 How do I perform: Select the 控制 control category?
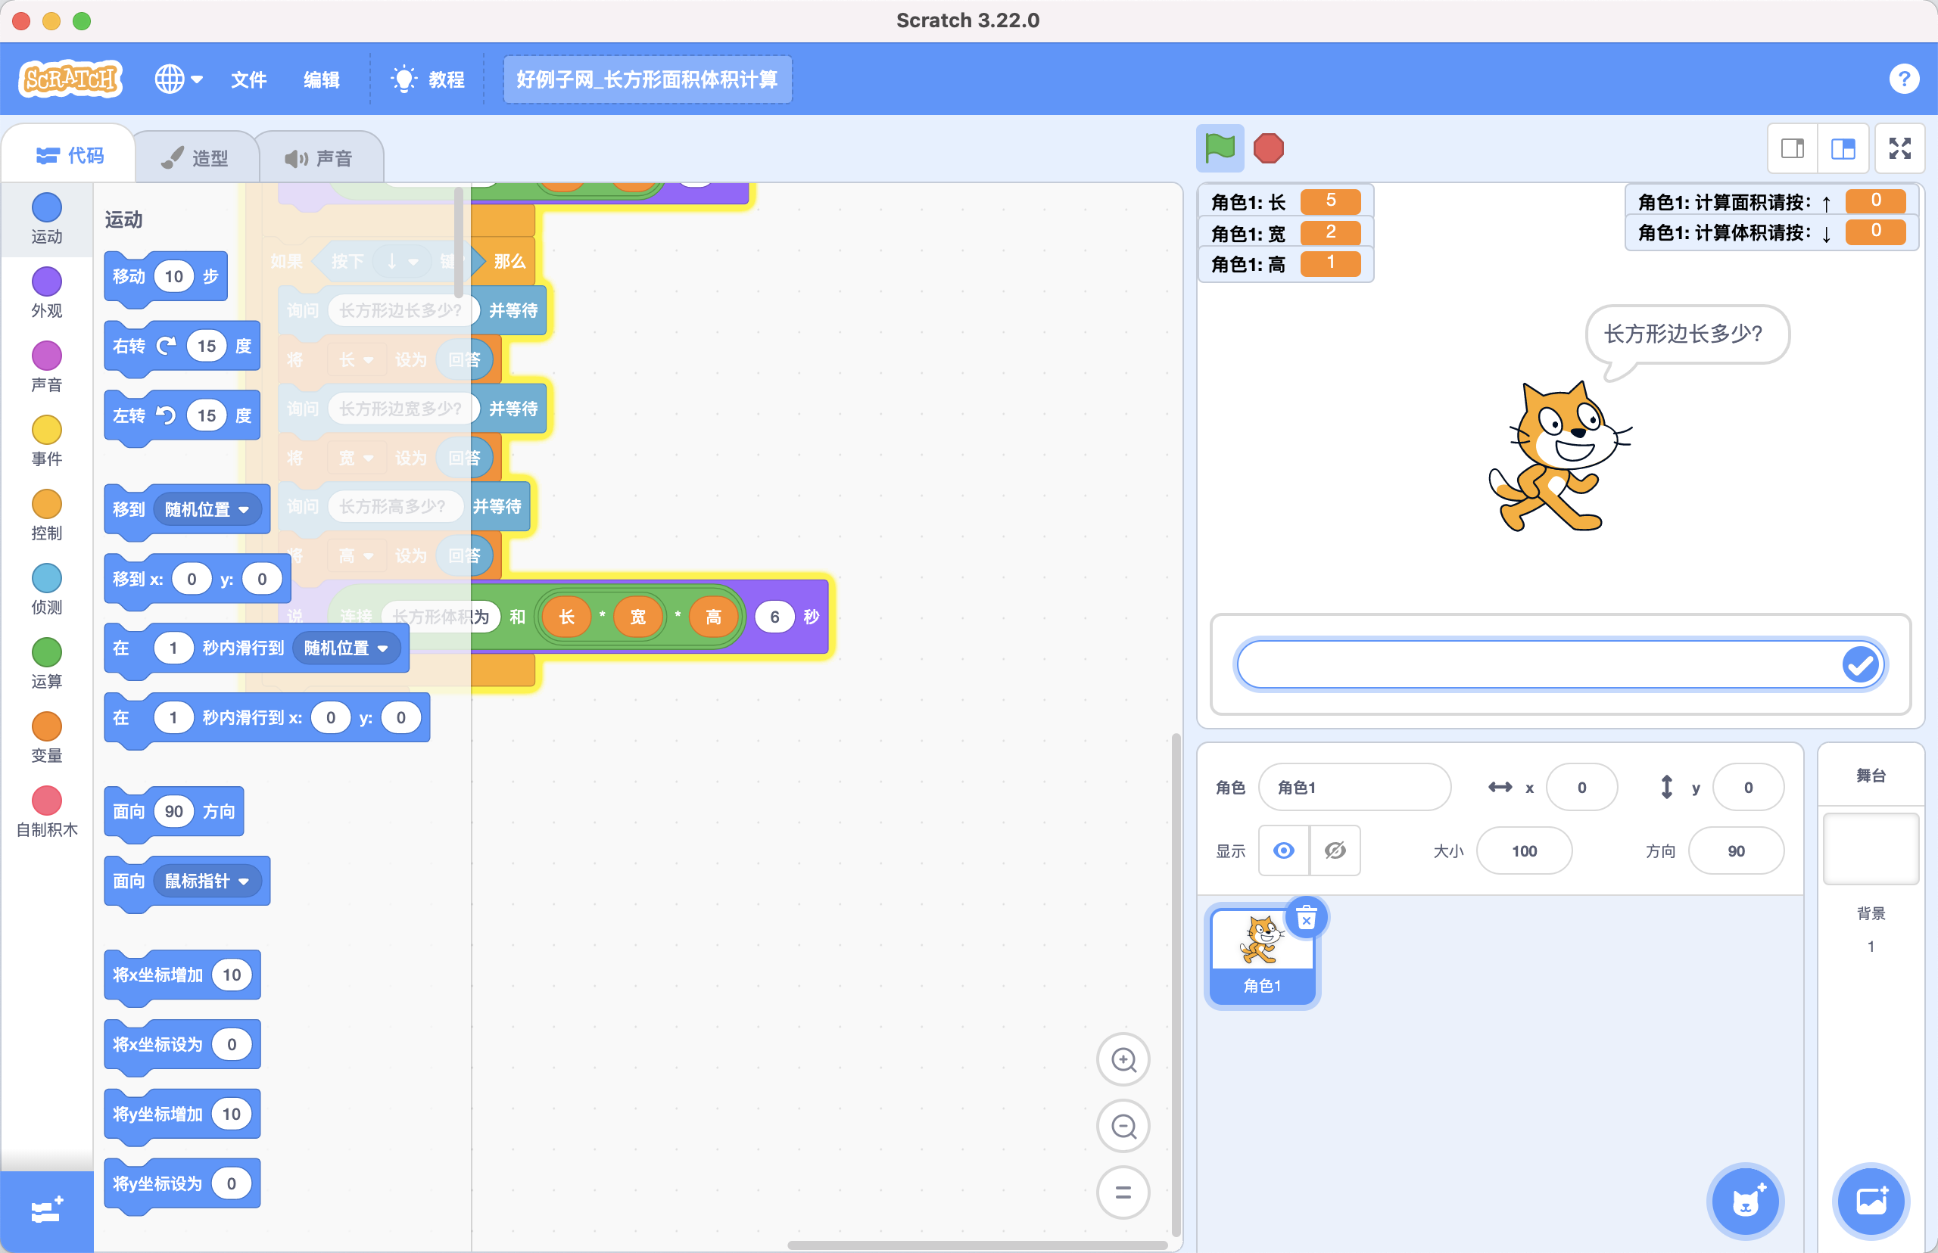[x=46, y=515]
